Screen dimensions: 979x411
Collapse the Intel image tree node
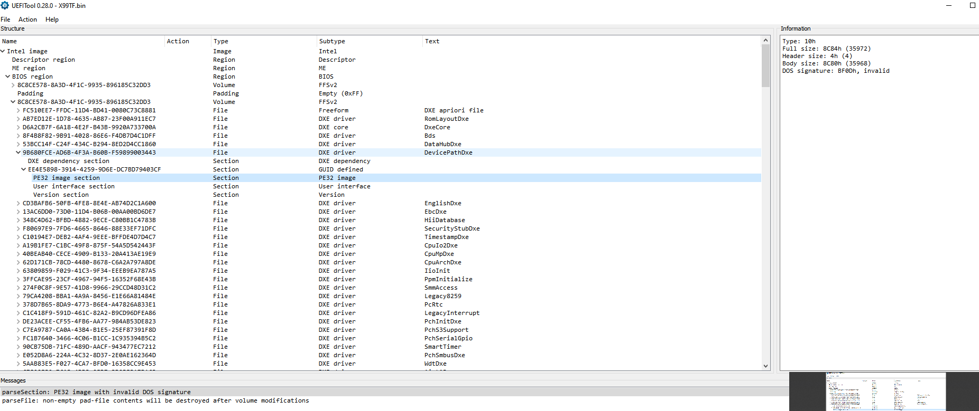point(3,51)
